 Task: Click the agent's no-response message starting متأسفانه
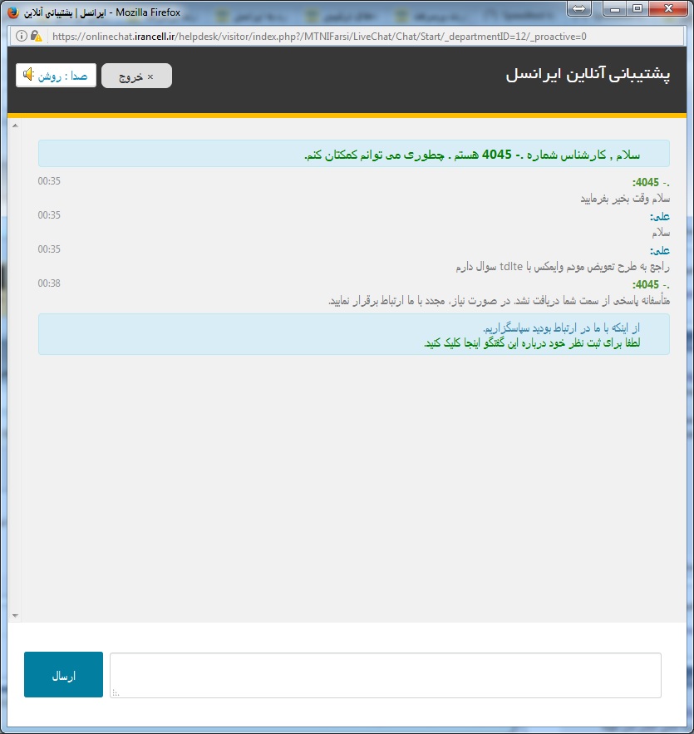[x=500, y=301]
